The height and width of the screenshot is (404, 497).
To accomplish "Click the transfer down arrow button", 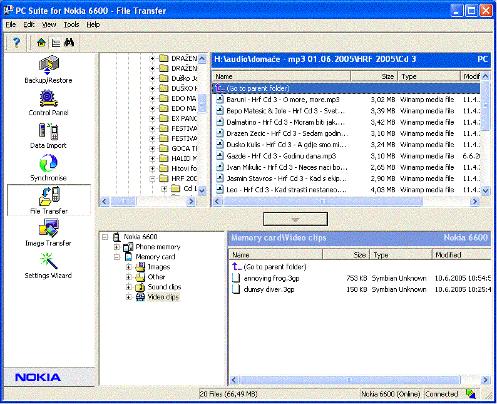I will click(295, 219).
